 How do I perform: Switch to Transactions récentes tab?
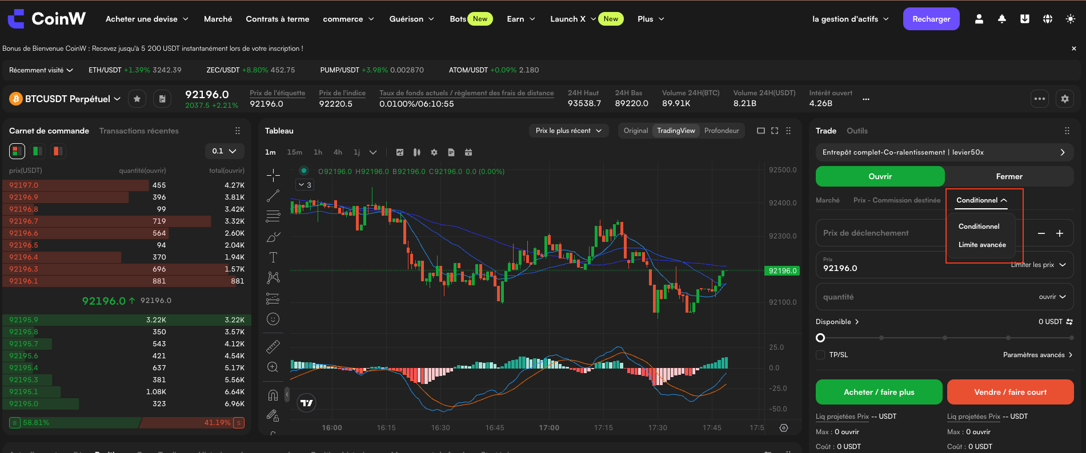tap(139, 131)
